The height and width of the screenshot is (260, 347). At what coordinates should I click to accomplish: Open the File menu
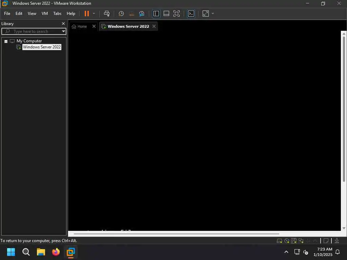7,14
